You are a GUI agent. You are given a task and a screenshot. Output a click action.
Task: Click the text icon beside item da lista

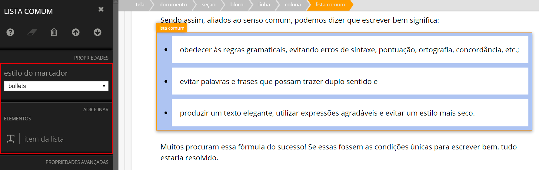11,139
